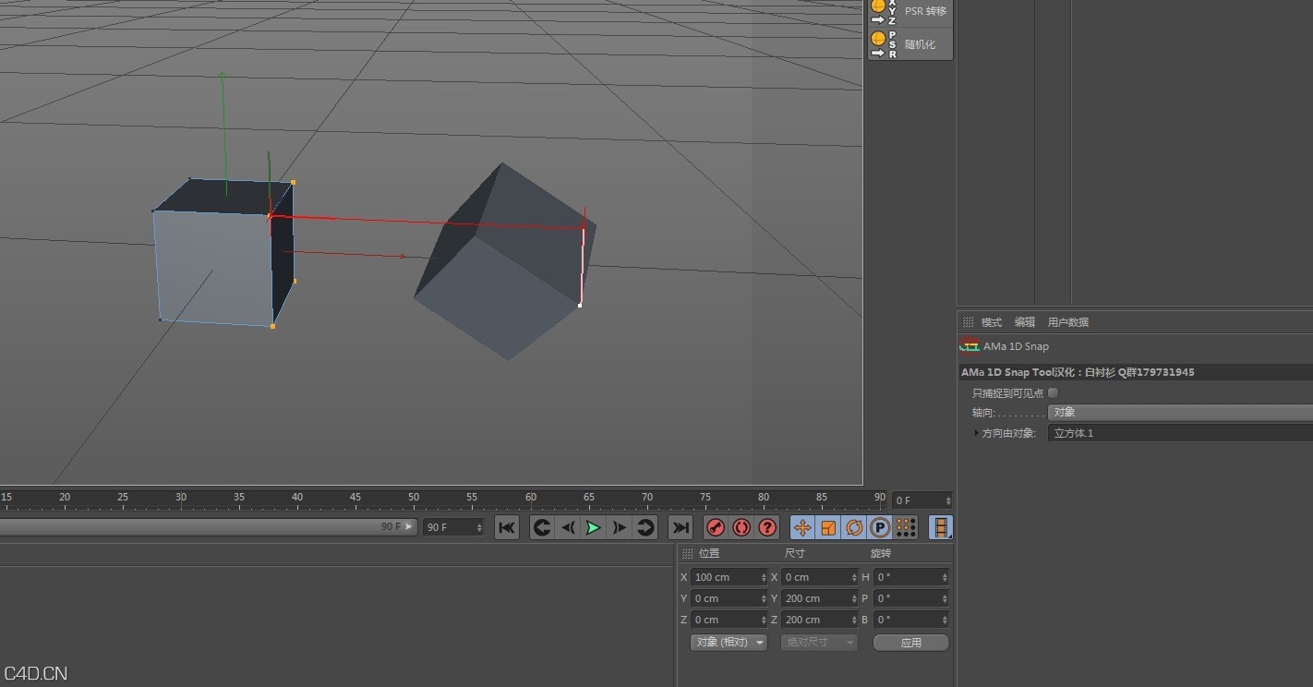Toggle the scale recording option
Image resolution: width=1313 pixels, height=687 pixels.
829,527
